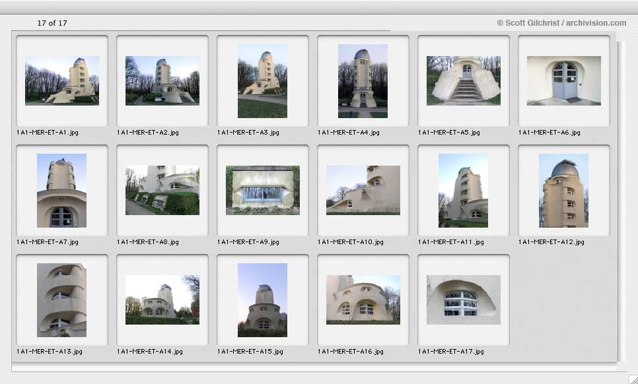The width and height of the screenshot is (638, 384).
Task: Click the filename label 1A1-MER-ET-A17.jpg
Action: pyautogui.click(x=451, y=352)
